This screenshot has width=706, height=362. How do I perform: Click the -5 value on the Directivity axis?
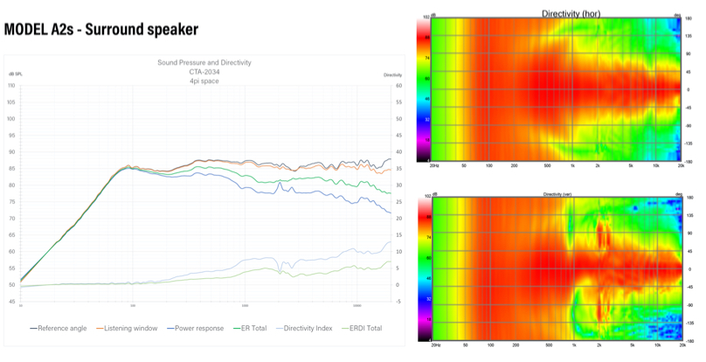click(x=398, y=302)
